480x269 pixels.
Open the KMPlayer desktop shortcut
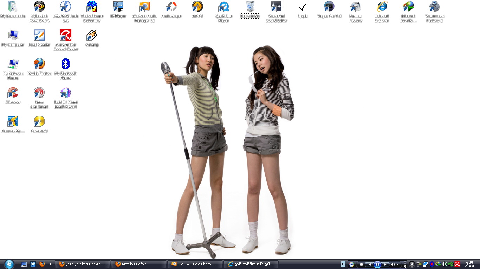point(118,10)
